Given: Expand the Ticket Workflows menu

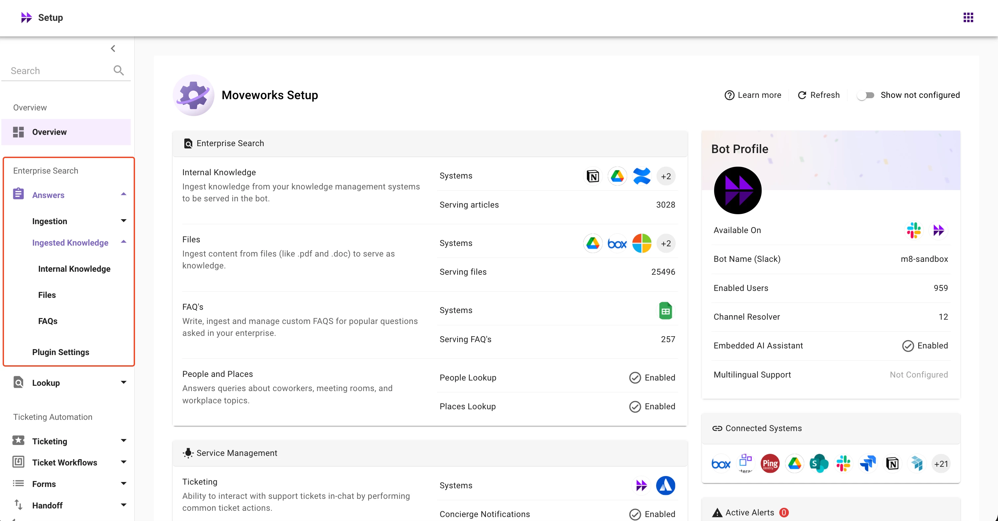Looking at the screenshot, I should point(123,462).
